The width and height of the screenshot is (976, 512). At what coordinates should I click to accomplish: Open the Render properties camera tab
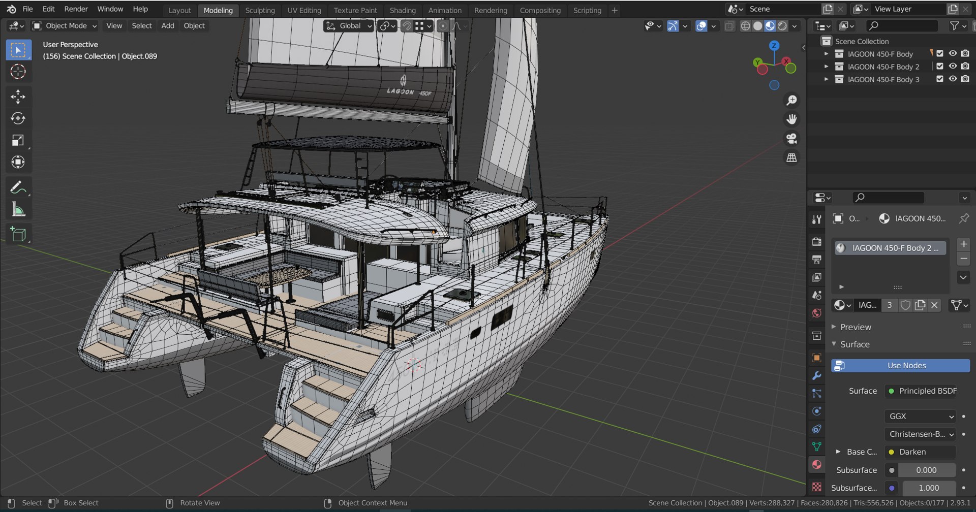(x=816, y=242)
